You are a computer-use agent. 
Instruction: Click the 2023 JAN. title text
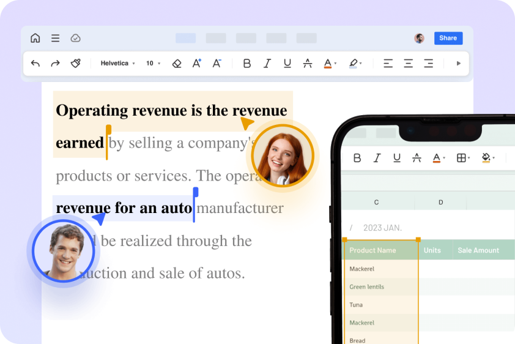[382, 228]
